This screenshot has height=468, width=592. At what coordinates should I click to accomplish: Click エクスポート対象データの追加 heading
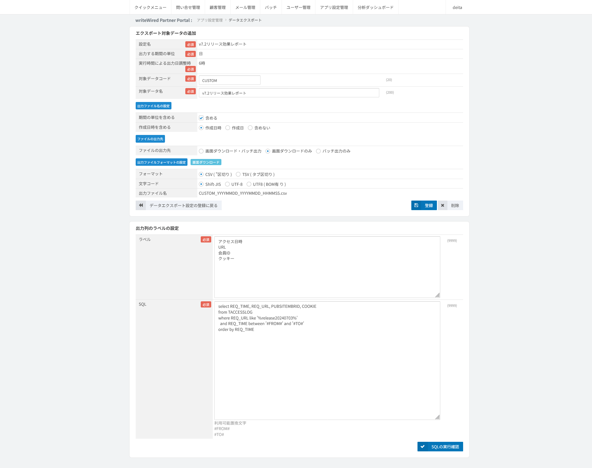pos(166,33)
